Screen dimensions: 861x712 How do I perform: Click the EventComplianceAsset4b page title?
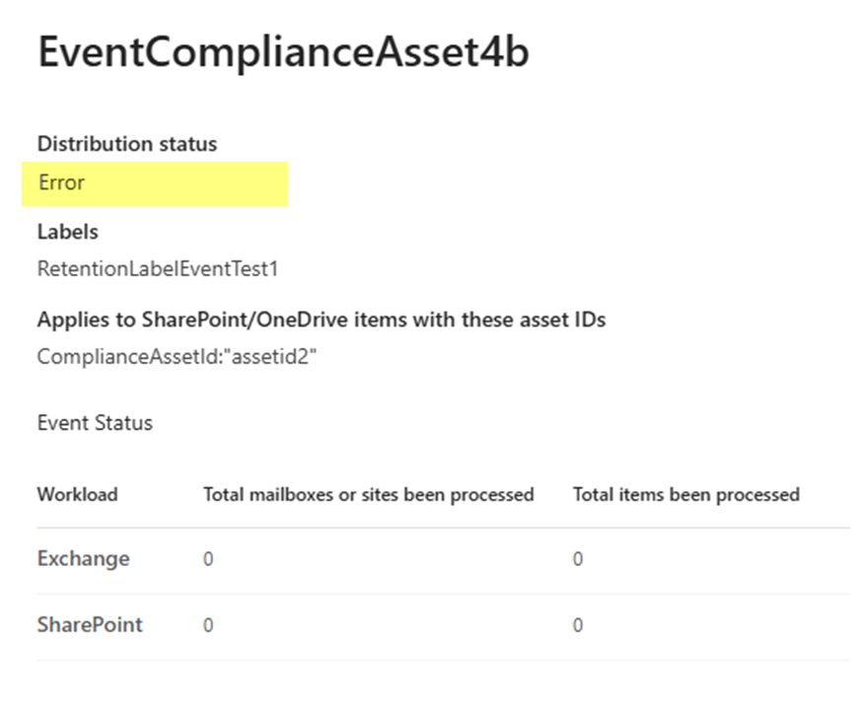(x=283, y=52)
